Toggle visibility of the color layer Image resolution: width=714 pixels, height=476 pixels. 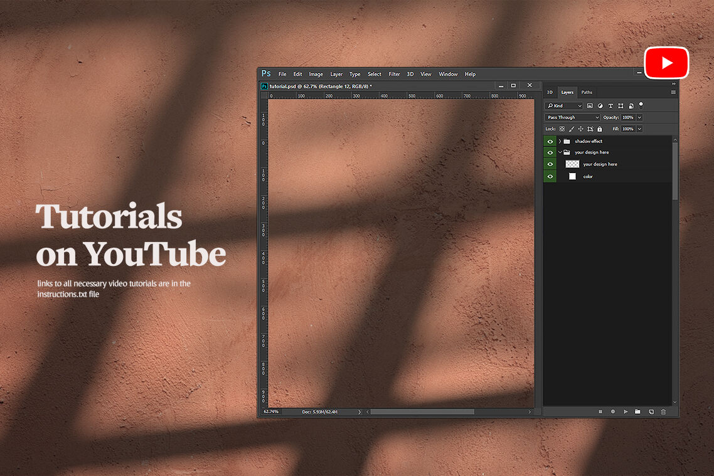pos(550,176)
